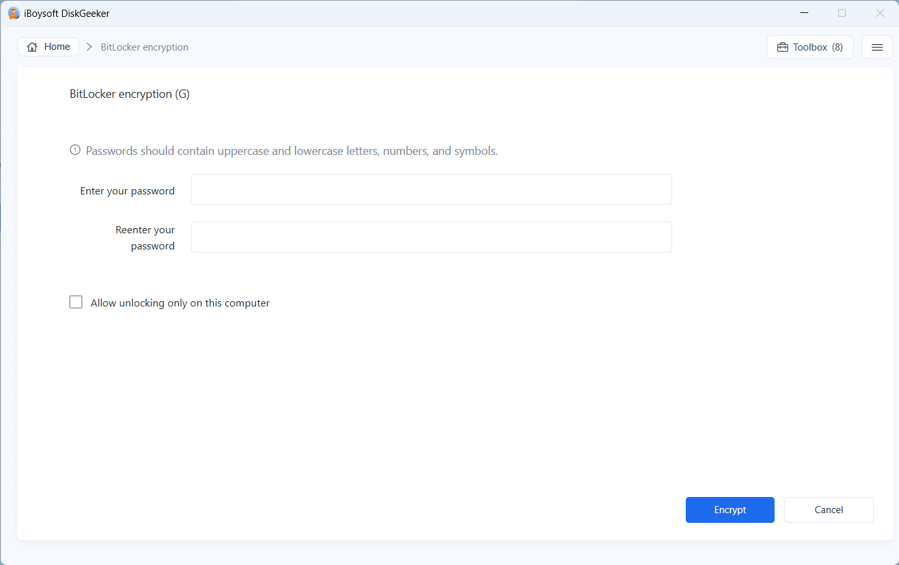Screen dimensions: 899x565
Task: Open the Toolbox (8) panel
Action: tap(810, 47)
